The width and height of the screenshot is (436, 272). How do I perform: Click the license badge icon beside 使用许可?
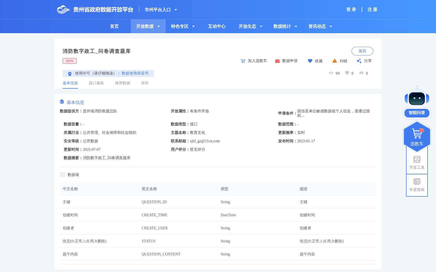point(70,74)
